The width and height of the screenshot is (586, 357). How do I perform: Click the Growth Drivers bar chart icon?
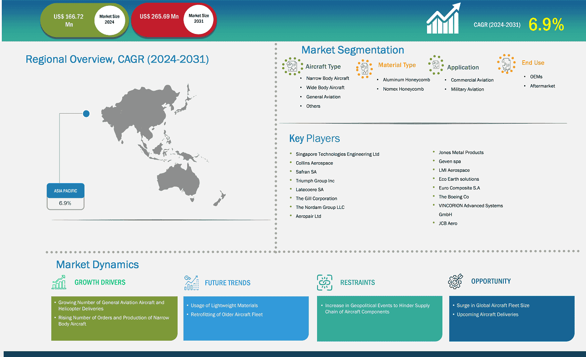coord(59,282)
